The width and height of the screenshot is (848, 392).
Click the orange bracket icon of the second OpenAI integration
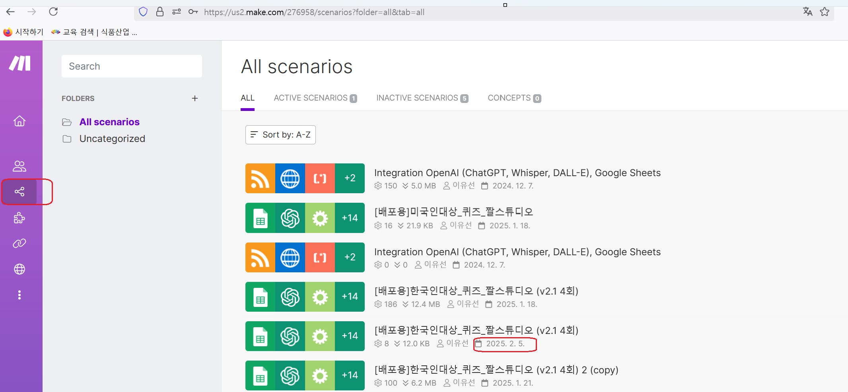tap(320, 257)
